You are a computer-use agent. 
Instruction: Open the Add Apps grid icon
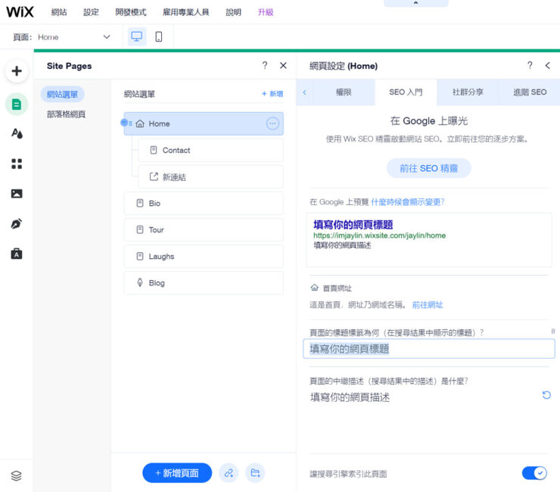click(17, 163)
